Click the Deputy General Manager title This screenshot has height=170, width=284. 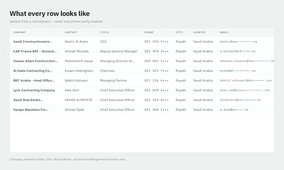(119, 51)
